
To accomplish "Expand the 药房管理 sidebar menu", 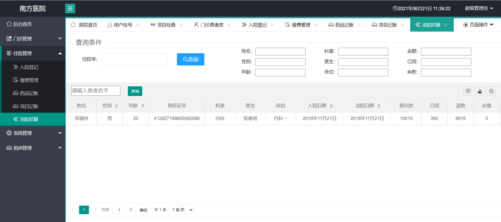I will tap(33, 148).
